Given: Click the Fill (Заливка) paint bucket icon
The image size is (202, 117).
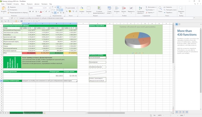Looking at the screenshot, I should (82, 8).
